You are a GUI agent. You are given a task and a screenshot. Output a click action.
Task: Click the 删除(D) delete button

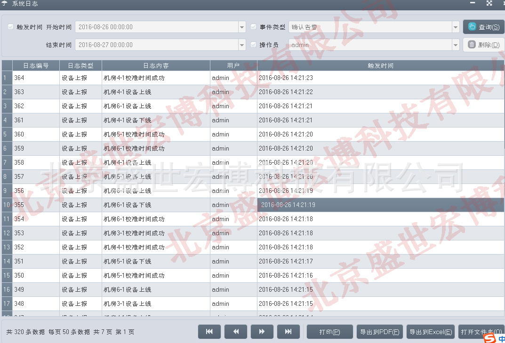click(x=484, y=45)
